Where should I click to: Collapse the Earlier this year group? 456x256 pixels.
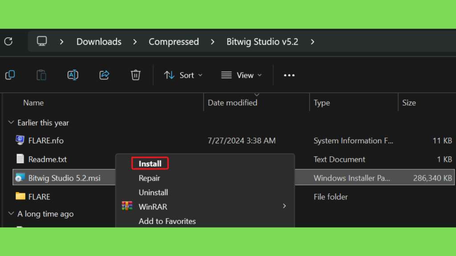[x=11, y=123]
